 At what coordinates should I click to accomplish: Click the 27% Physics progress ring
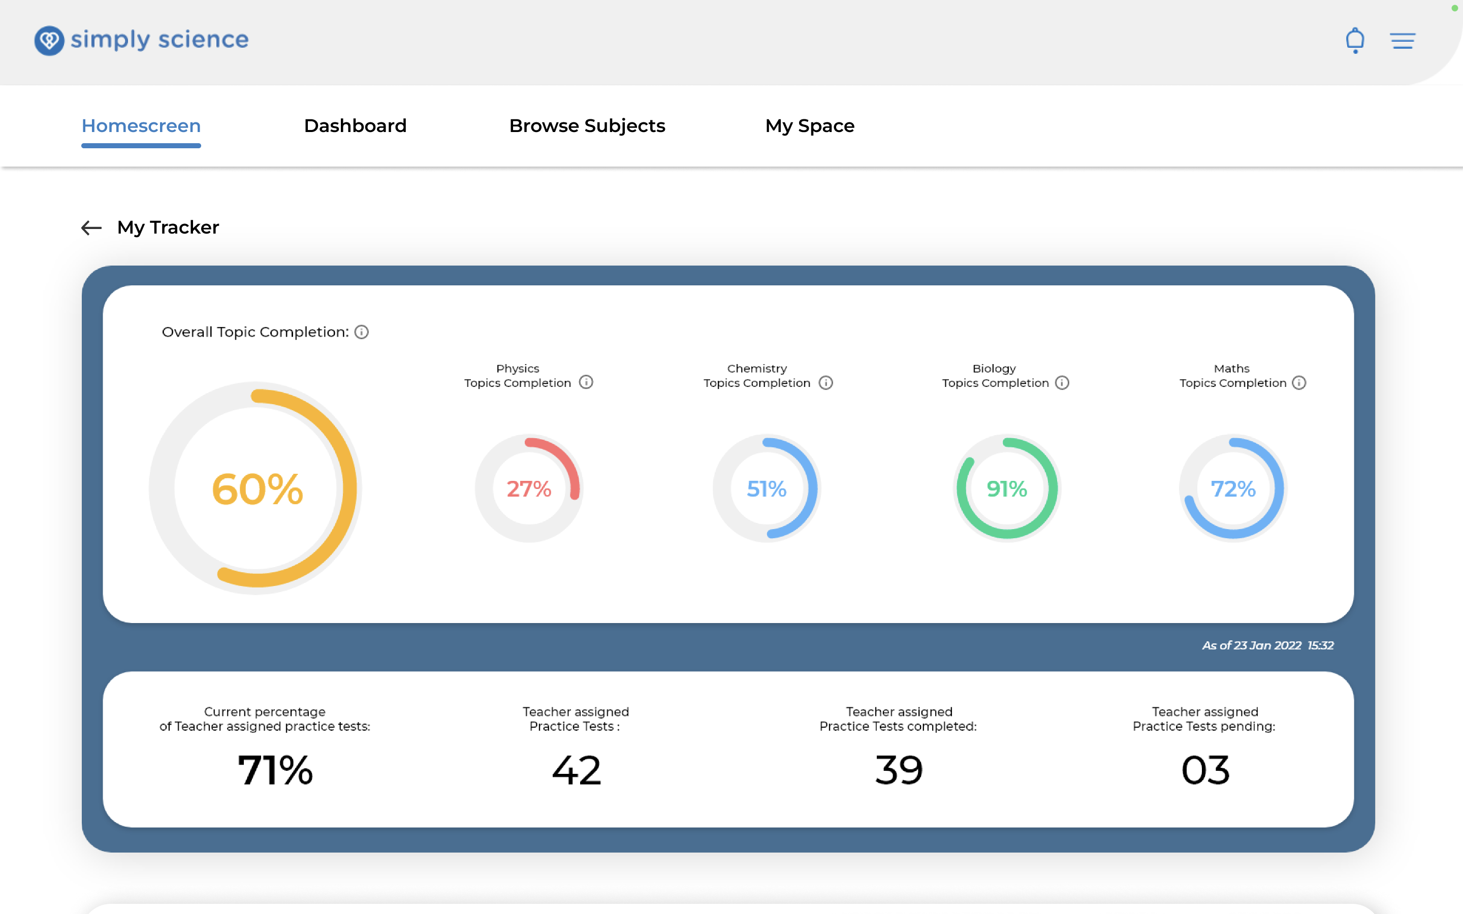tap(529, 488)
